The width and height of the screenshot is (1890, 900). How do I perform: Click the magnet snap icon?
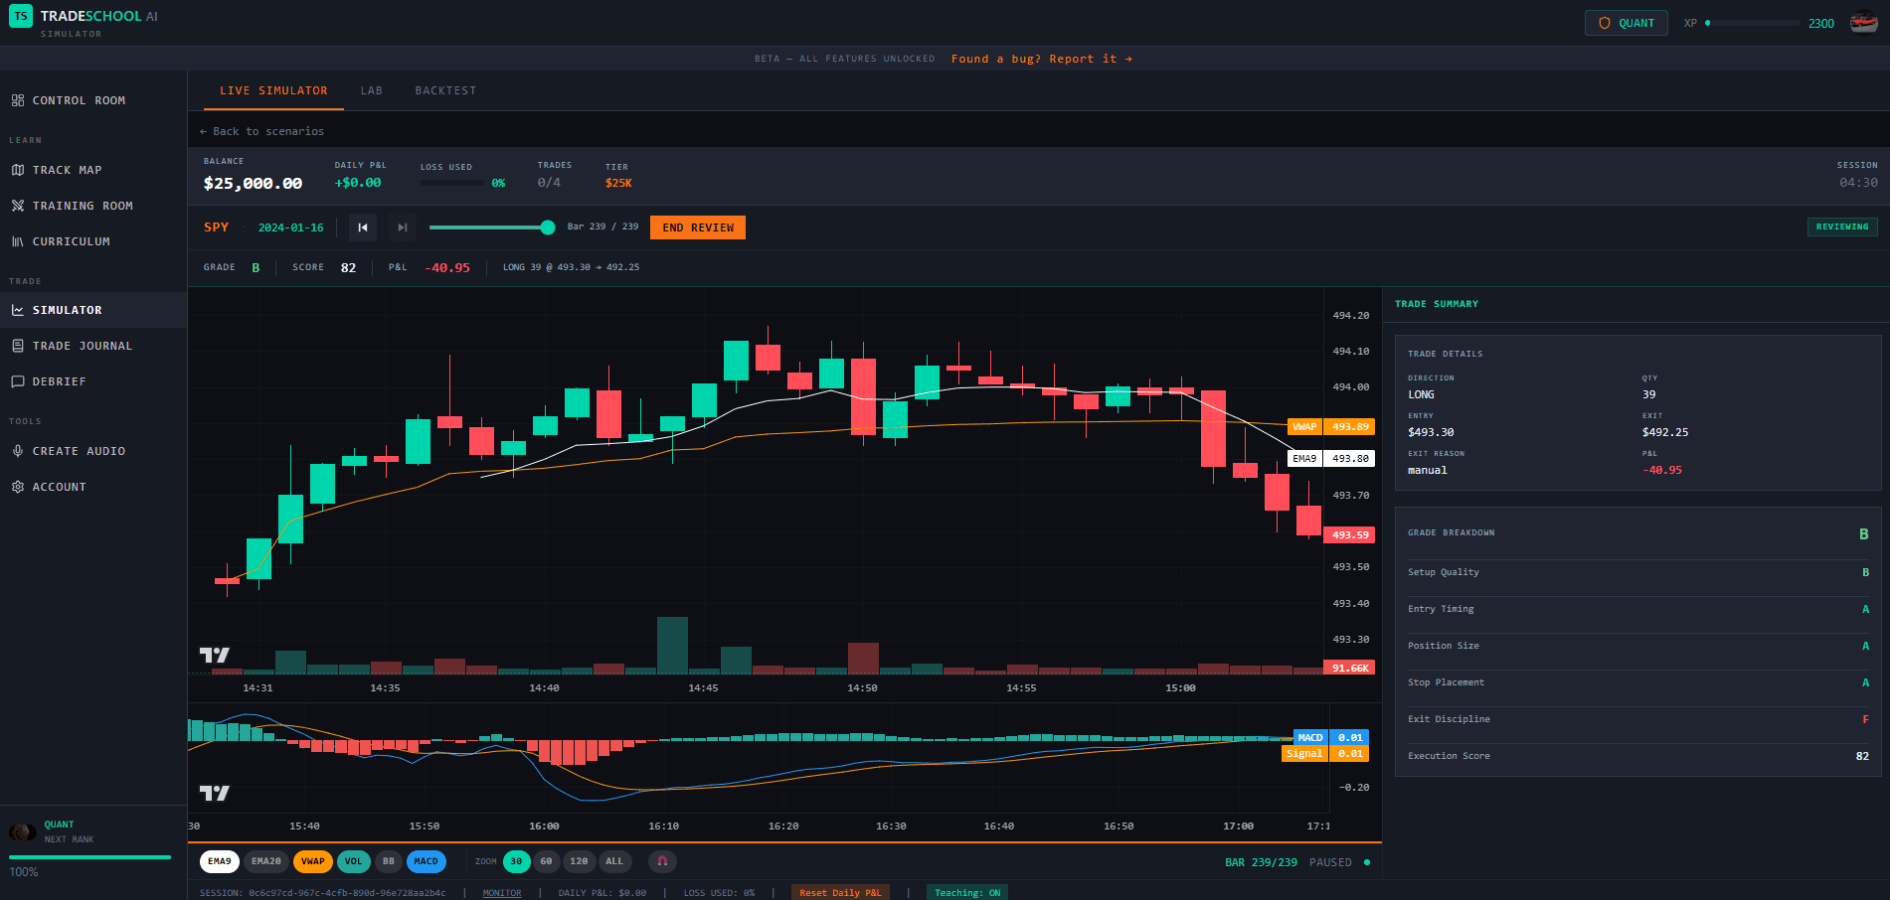coord(662,861)
